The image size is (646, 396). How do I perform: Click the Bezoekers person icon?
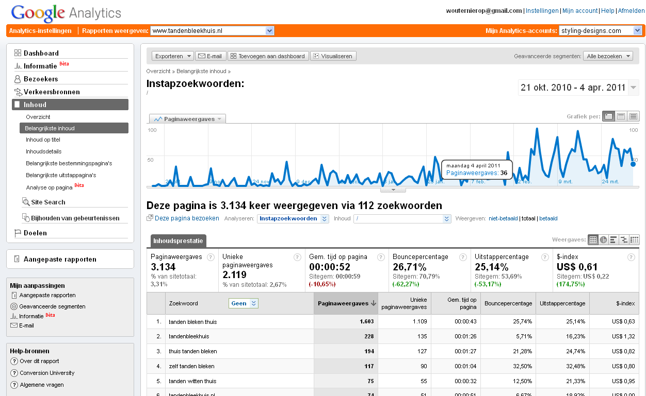tap(18, 79)
